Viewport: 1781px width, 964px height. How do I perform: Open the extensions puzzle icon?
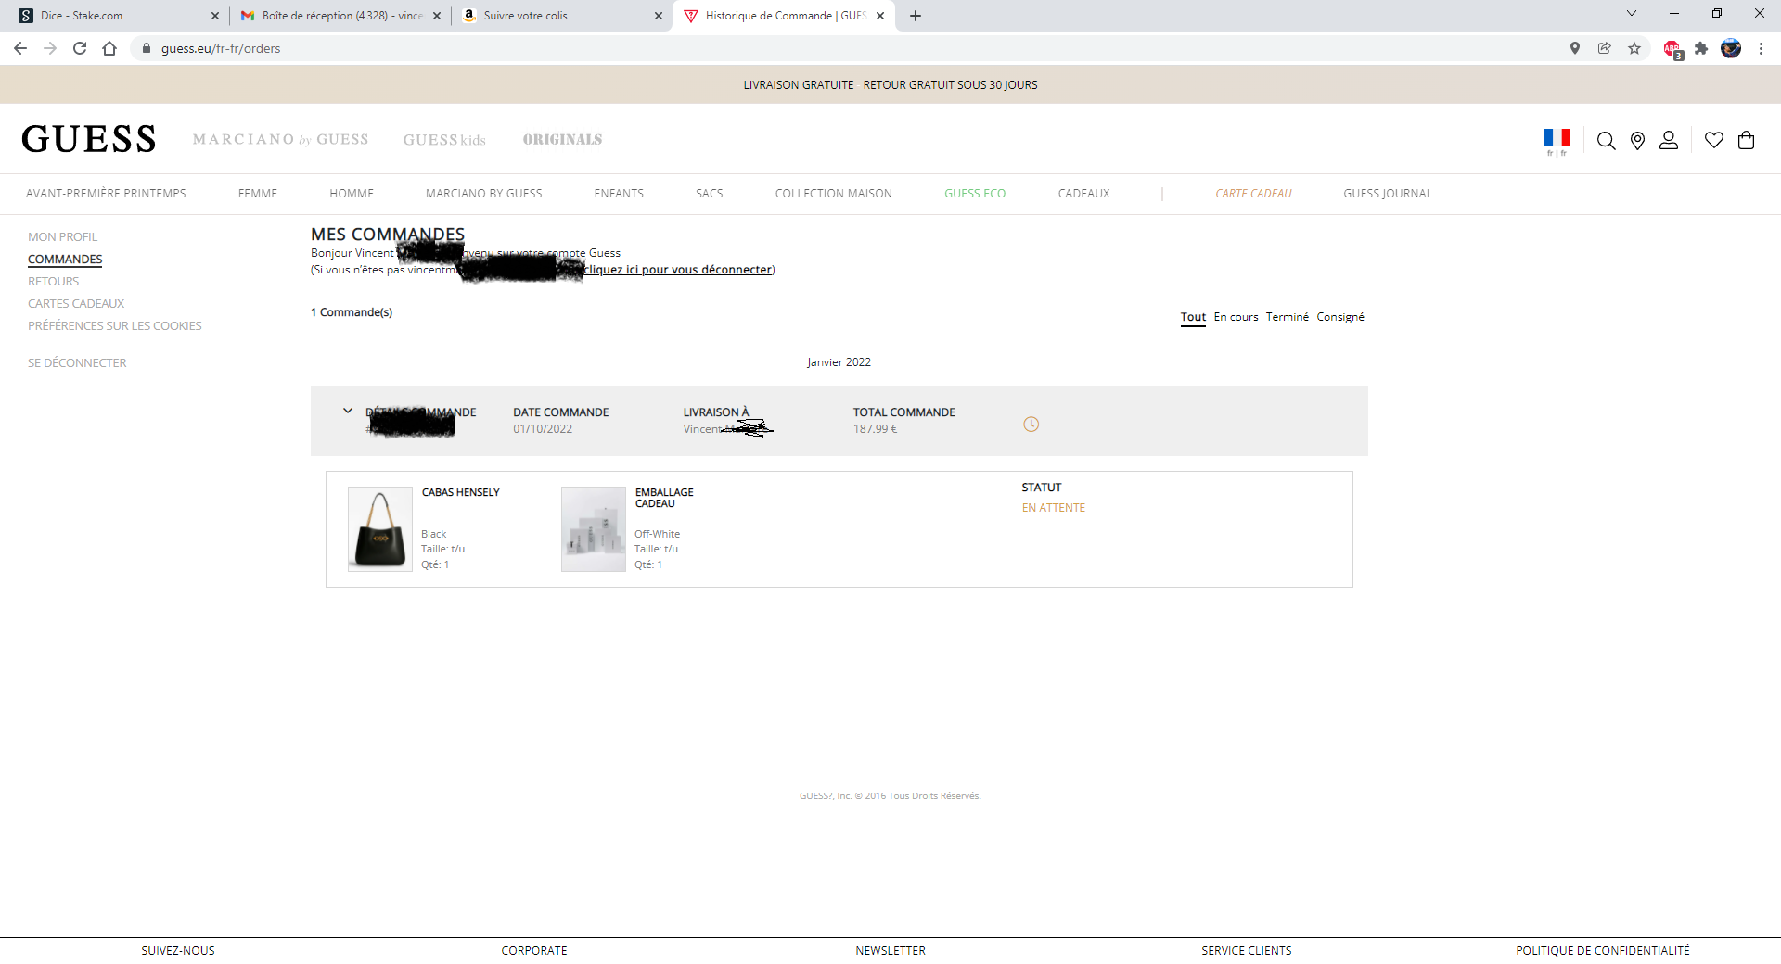pyautogui.click(x=1701, y=48)
